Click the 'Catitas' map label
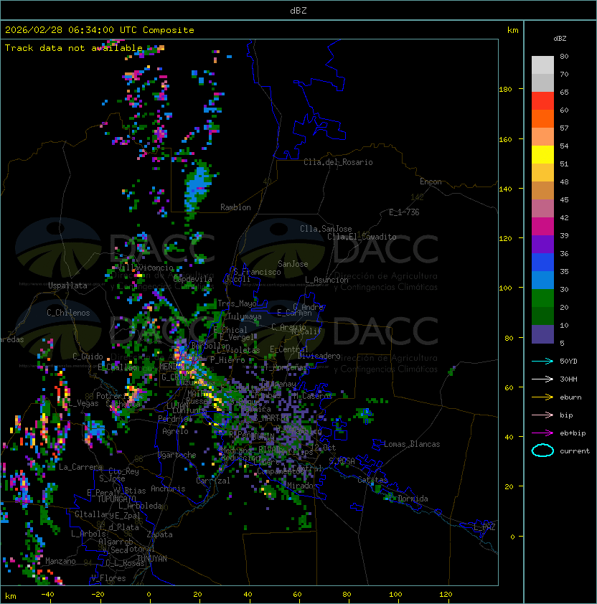Screen dimensions: 597x604 point(372,480)
